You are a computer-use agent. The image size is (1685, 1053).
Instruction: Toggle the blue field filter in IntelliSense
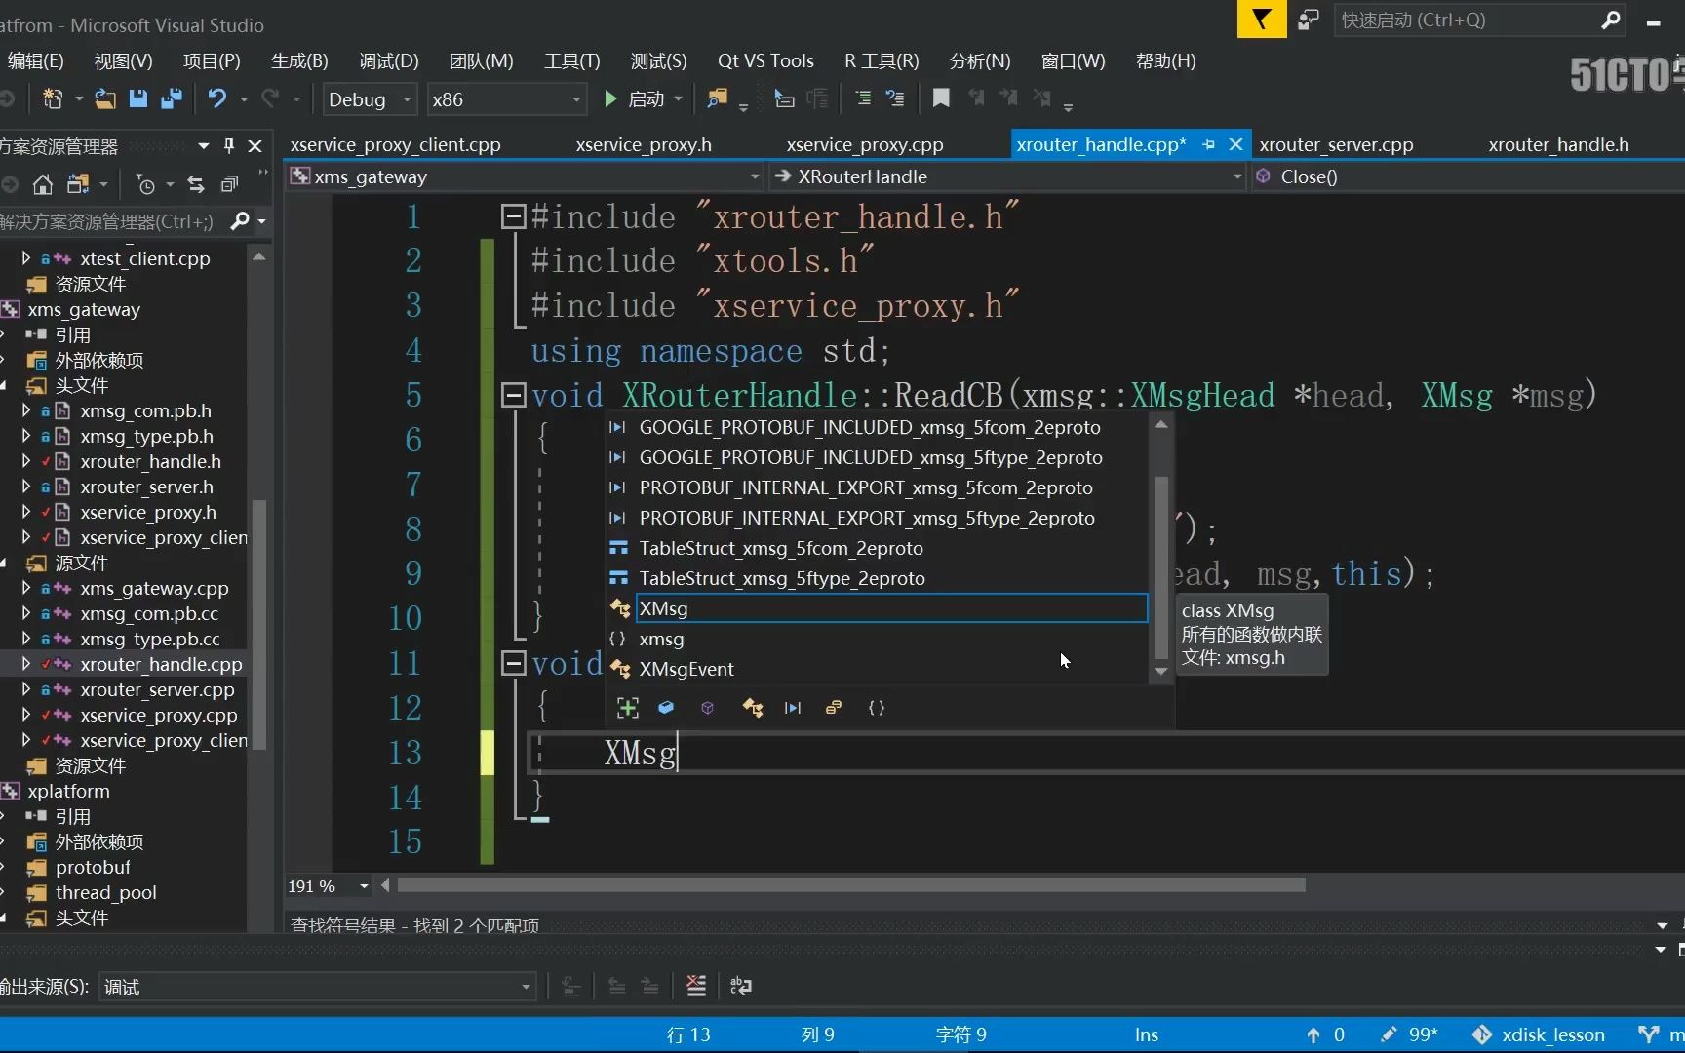pos(666,708)
